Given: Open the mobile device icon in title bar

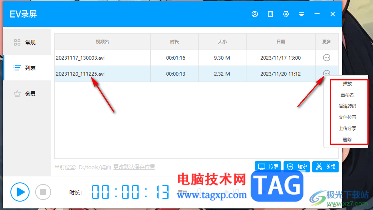Looking at the screenshot, I should click(270, 14).
